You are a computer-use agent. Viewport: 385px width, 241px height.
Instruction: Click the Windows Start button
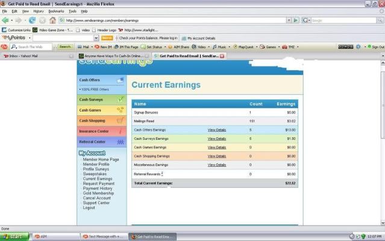pos(14,236)
